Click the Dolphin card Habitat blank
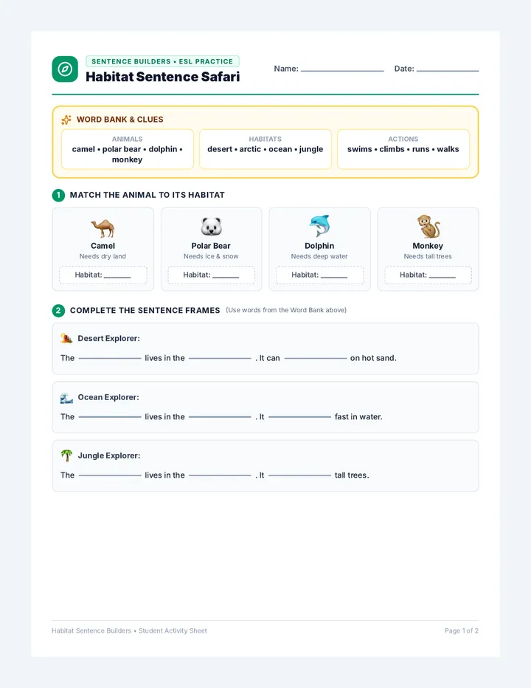The width and height of the screenshot is (531, 688). point(333,277)
